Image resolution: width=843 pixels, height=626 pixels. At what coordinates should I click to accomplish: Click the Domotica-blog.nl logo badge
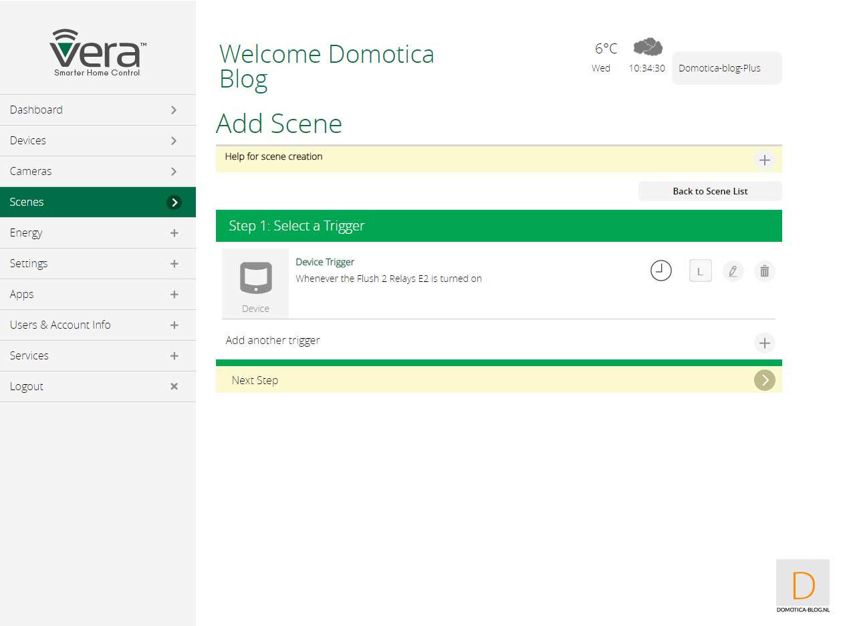tap(802, 586)
